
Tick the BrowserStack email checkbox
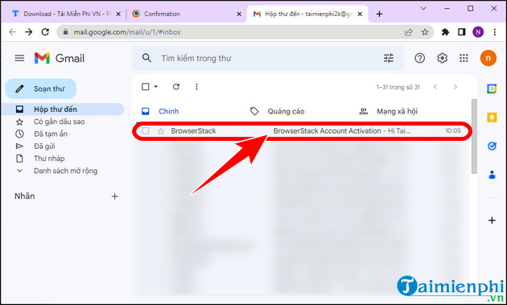click(146, 130)
